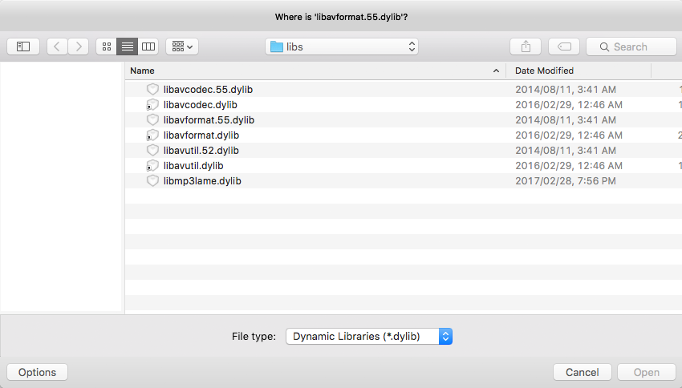Sort files by the Name column header
Viewport: 682px width, 388px height.
315,71
